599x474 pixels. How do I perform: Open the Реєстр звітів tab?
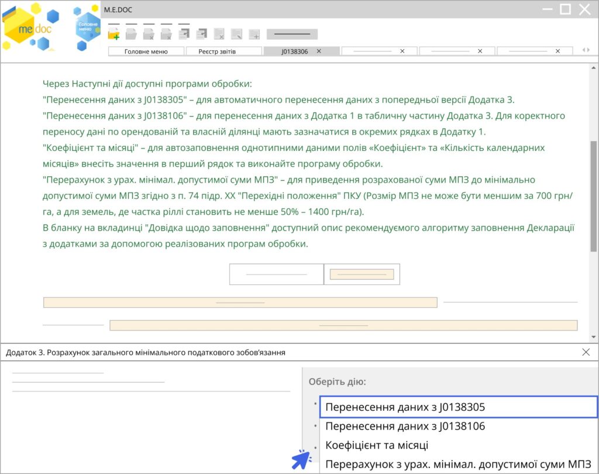point(223,51)
